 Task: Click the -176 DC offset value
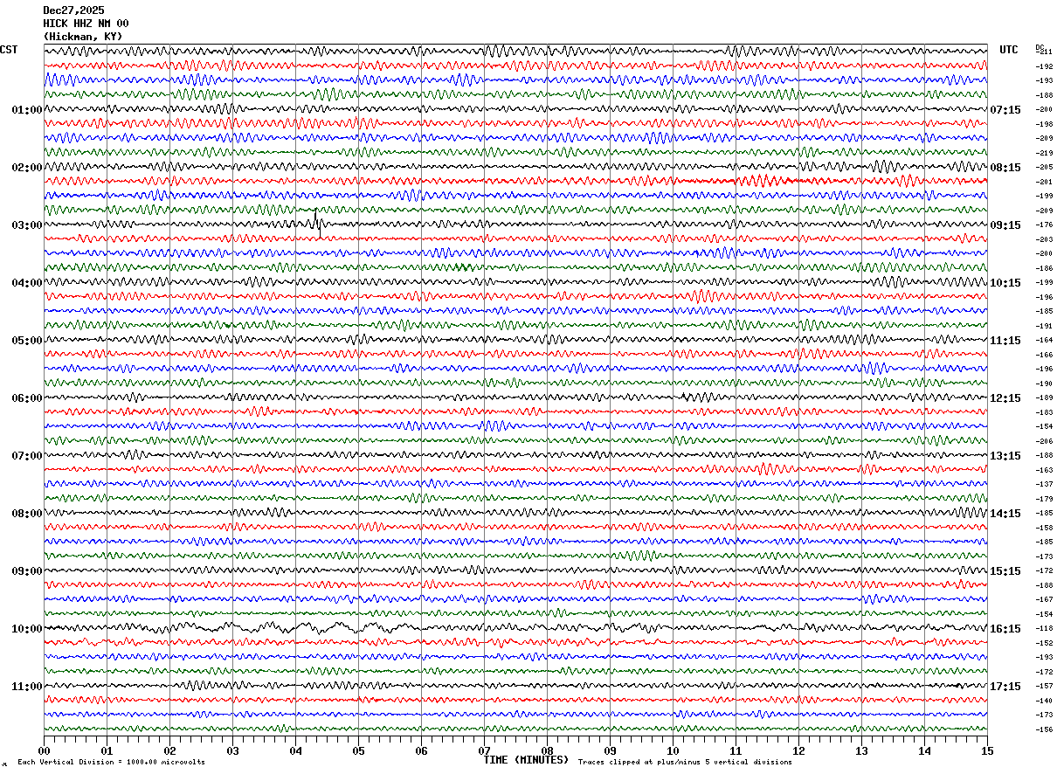point(1044,225)
